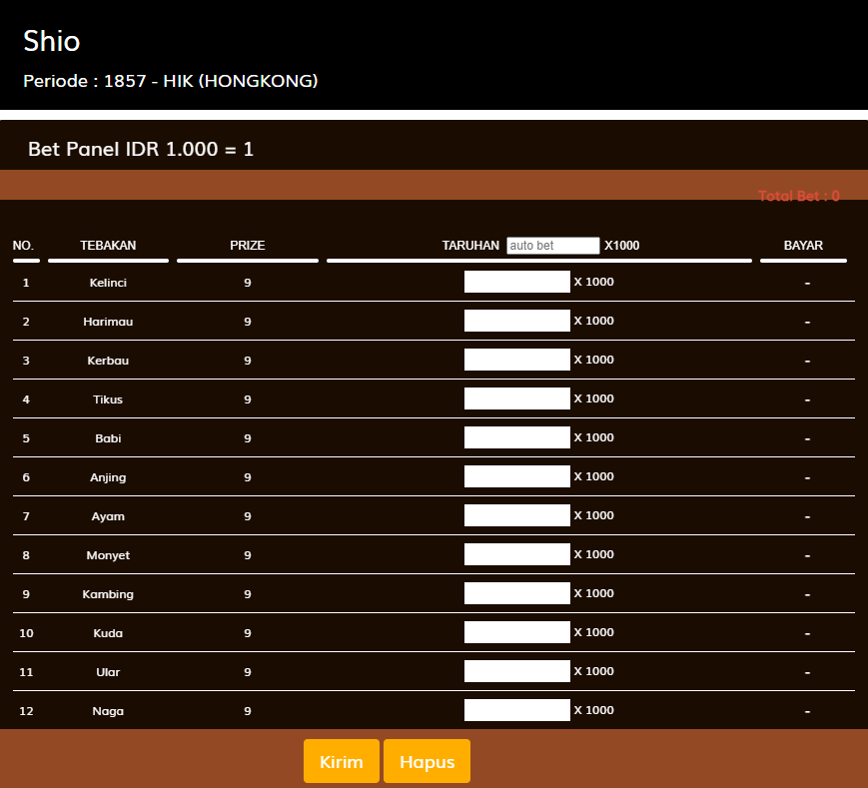
Task: Click the TEBAKAN column header
Action: [x=108, y=246]
